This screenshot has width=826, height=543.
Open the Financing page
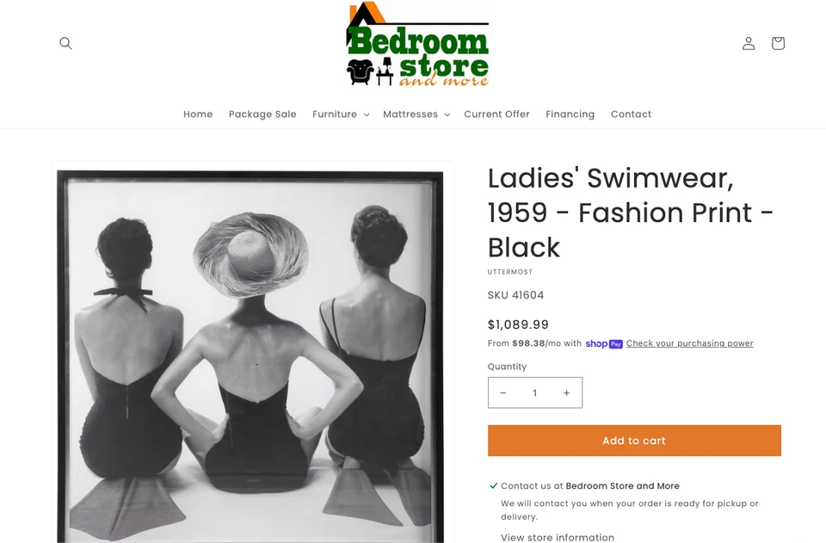coord(570,114)
